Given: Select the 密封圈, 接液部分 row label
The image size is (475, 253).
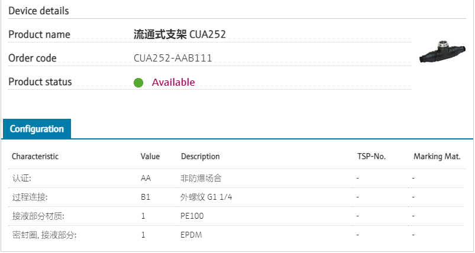Looking at the screenshot, I should coord(44,235).
